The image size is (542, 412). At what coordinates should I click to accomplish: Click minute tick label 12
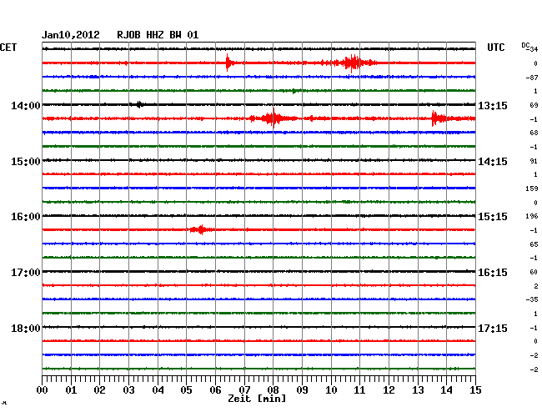click(389, 390)
